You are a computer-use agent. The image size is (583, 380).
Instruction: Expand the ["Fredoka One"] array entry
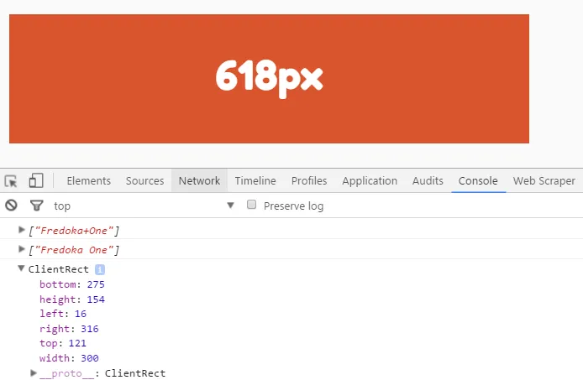click(22, 249)
